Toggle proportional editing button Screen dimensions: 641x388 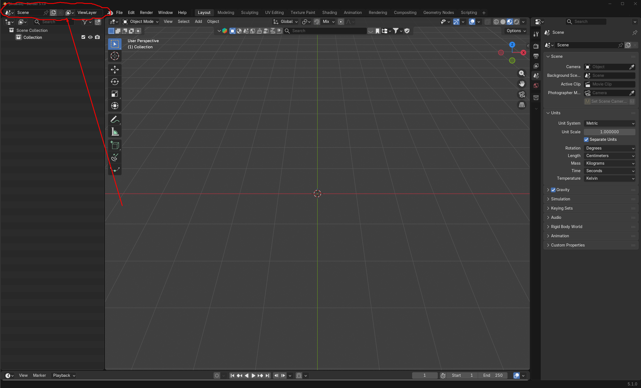click(341, 22)
